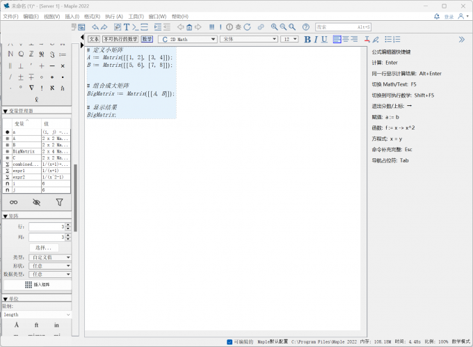Set center text alignment
Image resolution: width=473 pixels, height=347 pixels.
346,39
